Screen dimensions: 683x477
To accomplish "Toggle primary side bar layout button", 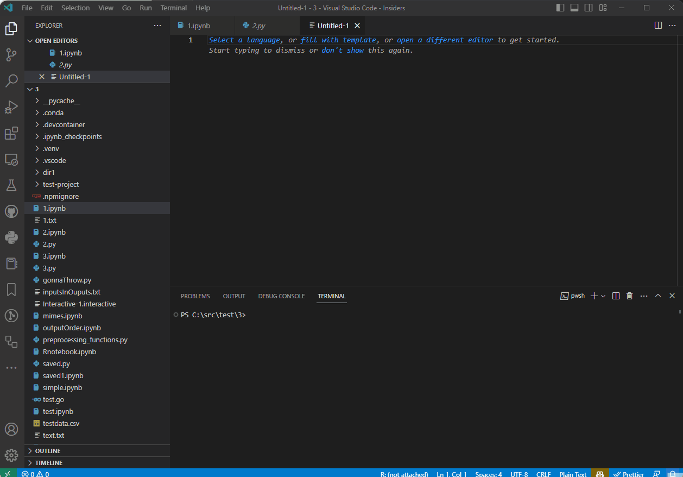I will tap(560, 8).
